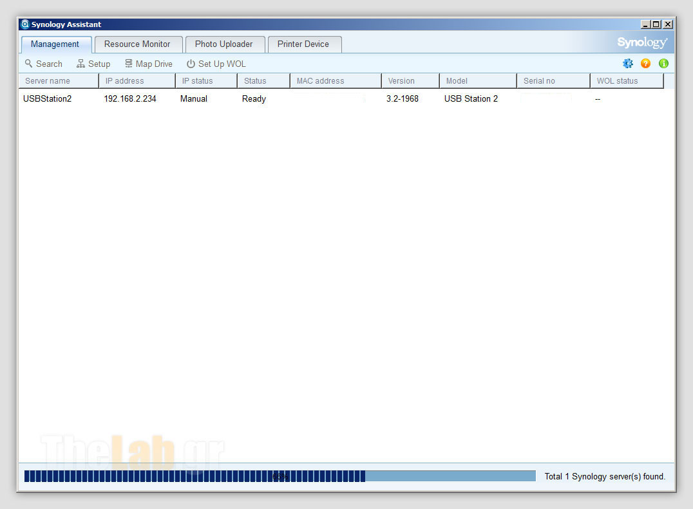
Task: Click the Setup toolbar button
Action: pyautogui.click(x=93, y=64)
